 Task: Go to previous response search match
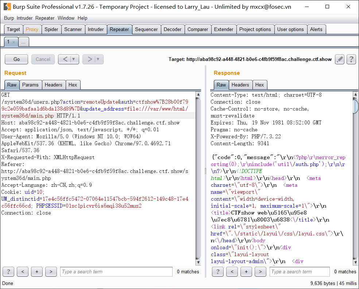point(232,271)
